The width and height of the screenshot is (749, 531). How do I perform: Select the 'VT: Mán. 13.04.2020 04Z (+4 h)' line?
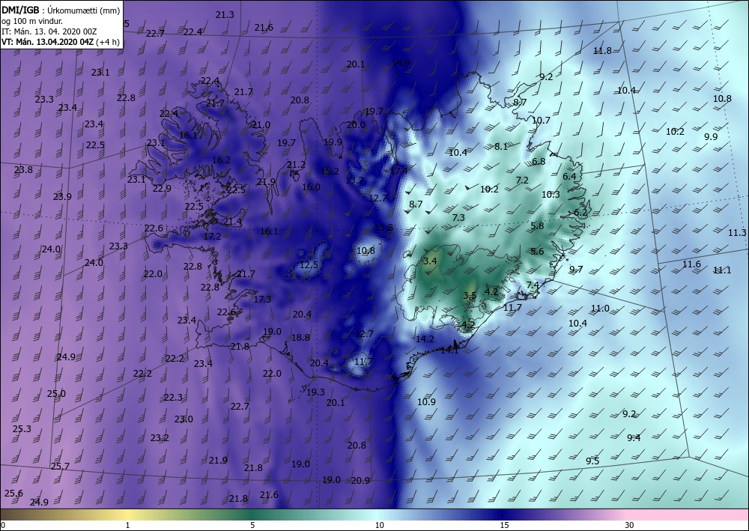pos(59,42)
